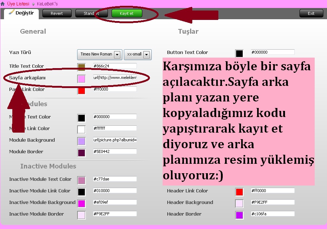Screen dimensions: 327x229
Task: Click the pink Sayfa arkaplanı color swatch
Action: click(x=81, y=79)
